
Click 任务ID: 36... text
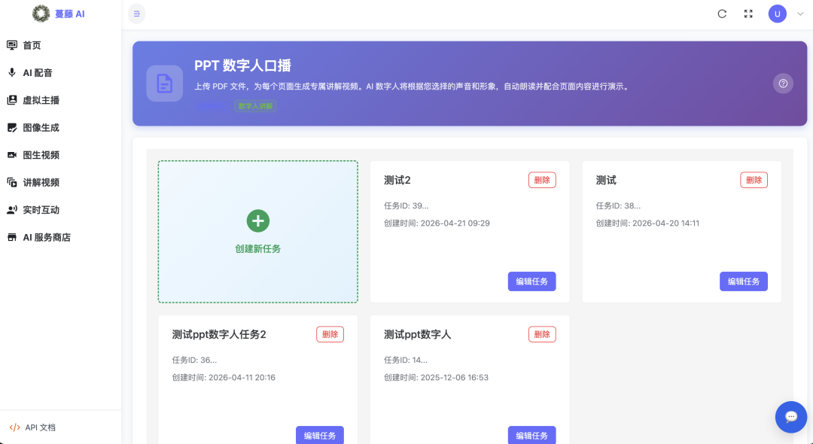(x=194, y=360)
